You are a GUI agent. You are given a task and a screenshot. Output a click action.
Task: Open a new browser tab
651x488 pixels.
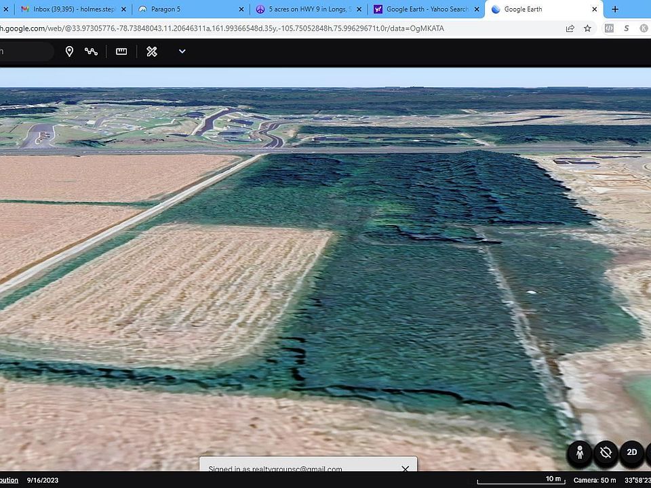pos(615,9)
